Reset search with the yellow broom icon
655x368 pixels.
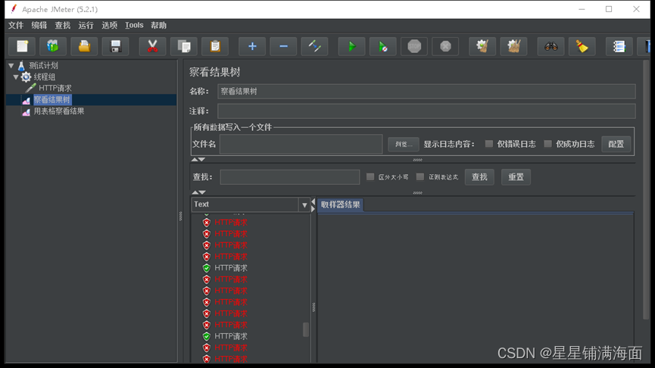pyautogui.click(x=582, y=46)
